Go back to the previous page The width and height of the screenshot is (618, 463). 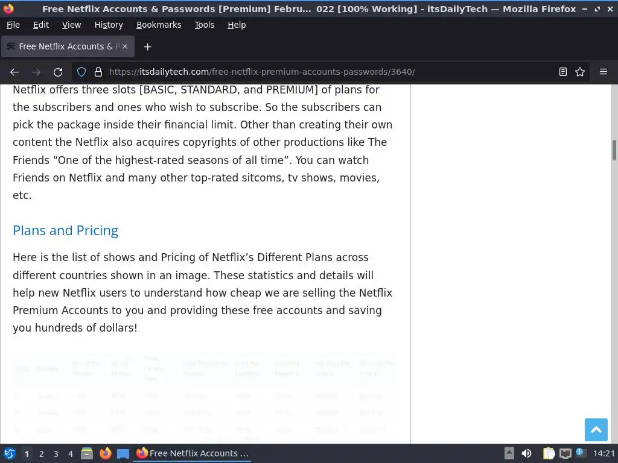coord(14,72)
